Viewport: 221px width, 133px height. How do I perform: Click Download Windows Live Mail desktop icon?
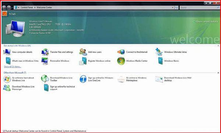click(x=159, y=79)
